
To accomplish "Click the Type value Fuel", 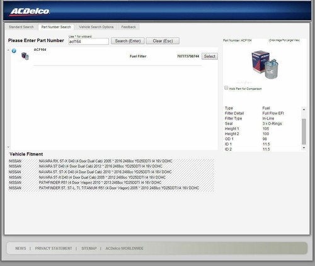I will click(266, 108).
